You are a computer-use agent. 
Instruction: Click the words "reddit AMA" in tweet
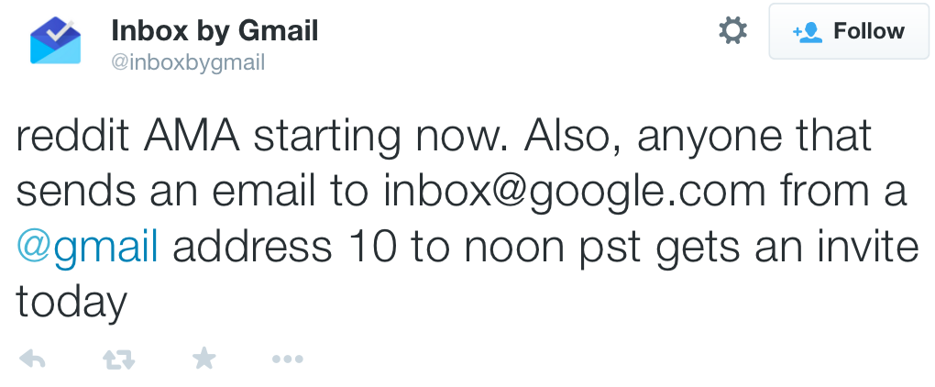pyautogui.click(x=127, y=138)
